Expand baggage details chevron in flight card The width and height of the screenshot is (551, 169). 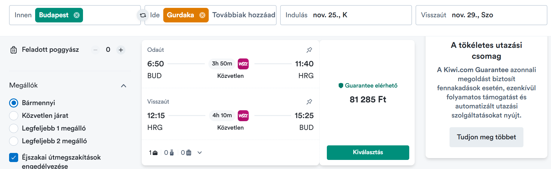(200, 153)
